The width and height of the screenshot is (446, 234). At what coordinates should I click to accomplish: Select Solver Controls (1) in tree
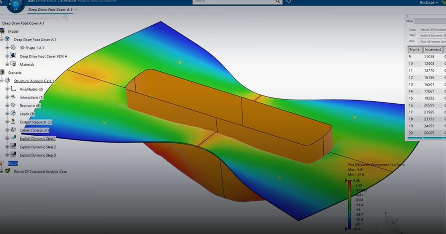[x=34, y=130]
